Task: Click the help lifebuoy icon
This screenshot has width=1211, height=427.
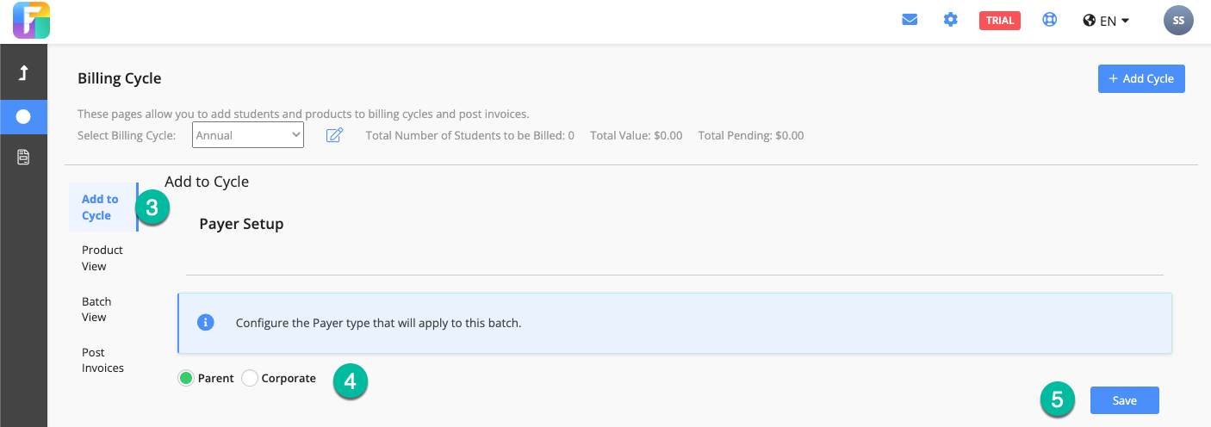Action: click(1050, 20)
